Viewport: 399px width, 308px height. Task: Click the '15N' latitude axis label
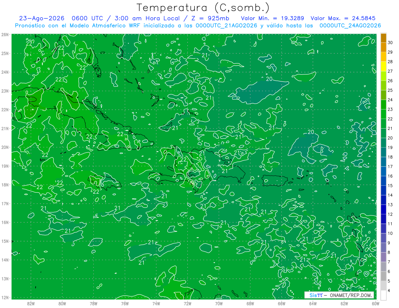[x=5, y=241]
